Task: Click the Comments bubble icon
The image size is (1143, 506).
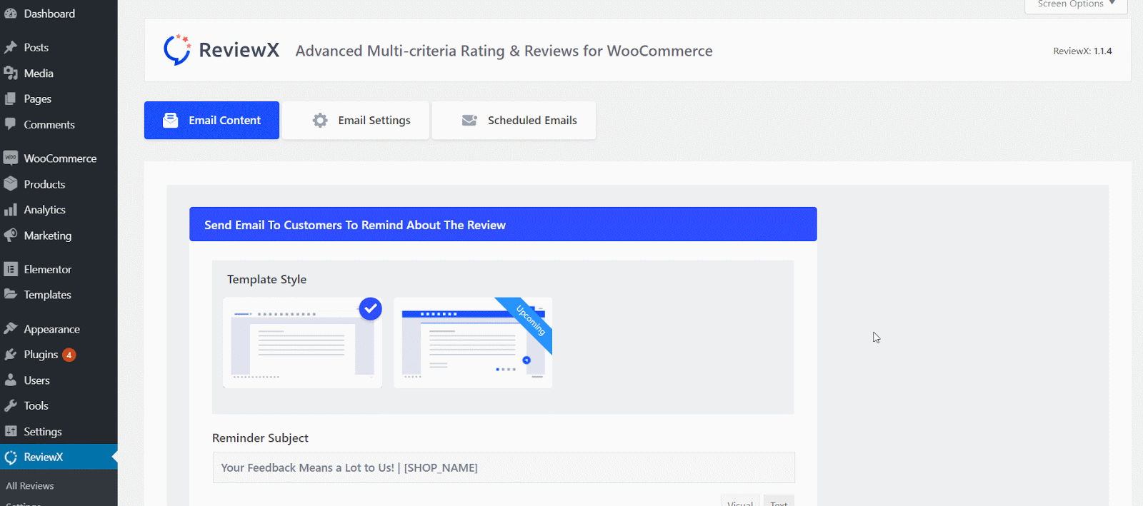Action: [x=11, y=124]
